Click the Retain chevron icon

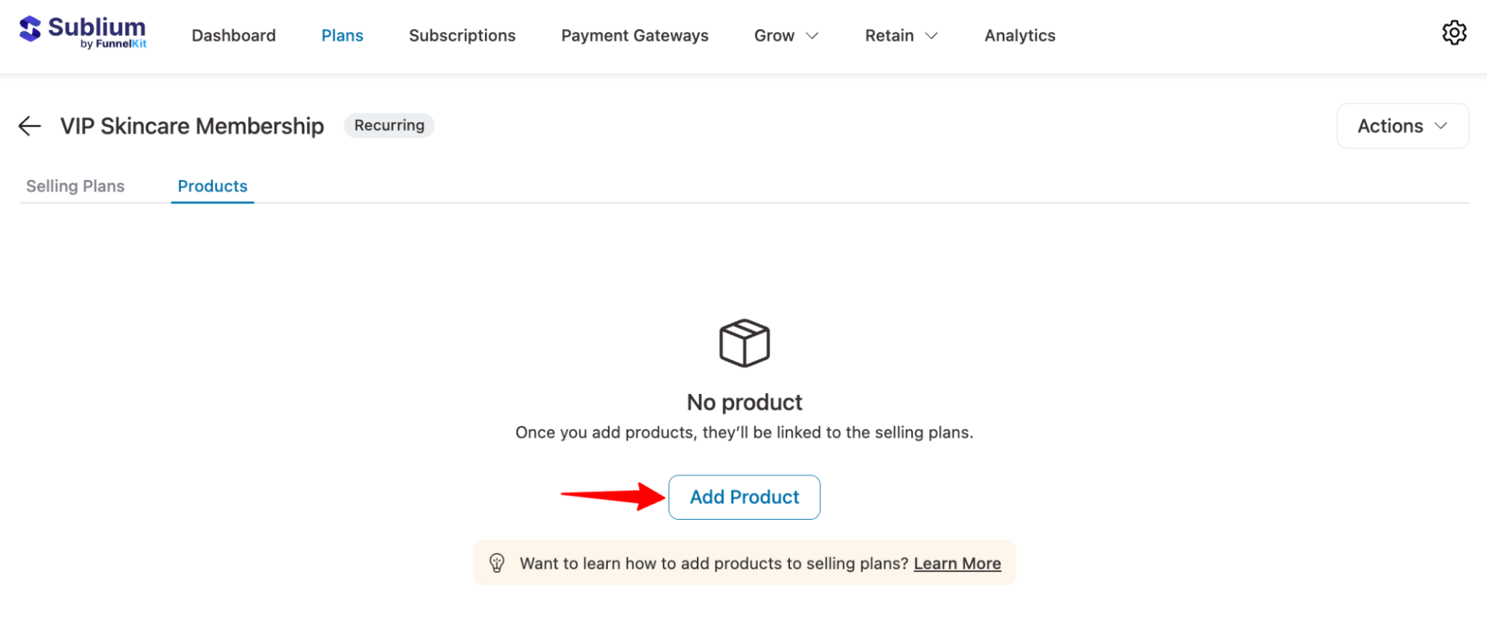tap(932, 35)
